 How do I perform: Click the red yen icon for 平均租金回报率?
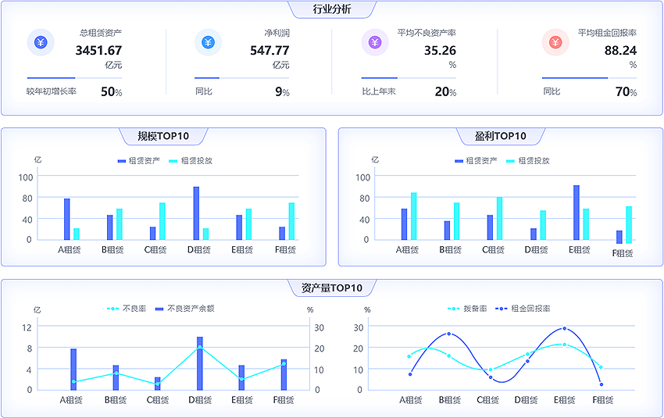555,43
